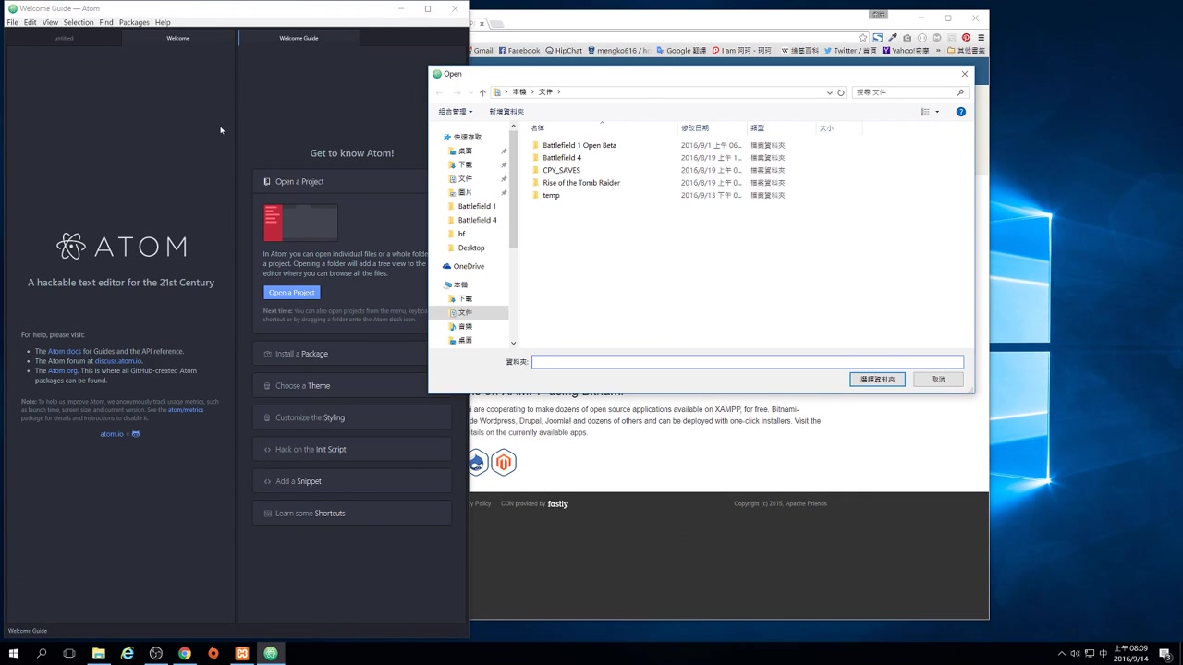This screenshot has width=1183, height=665.
Task: Select the temp folder in file list
Action: [x=551, y=196]
